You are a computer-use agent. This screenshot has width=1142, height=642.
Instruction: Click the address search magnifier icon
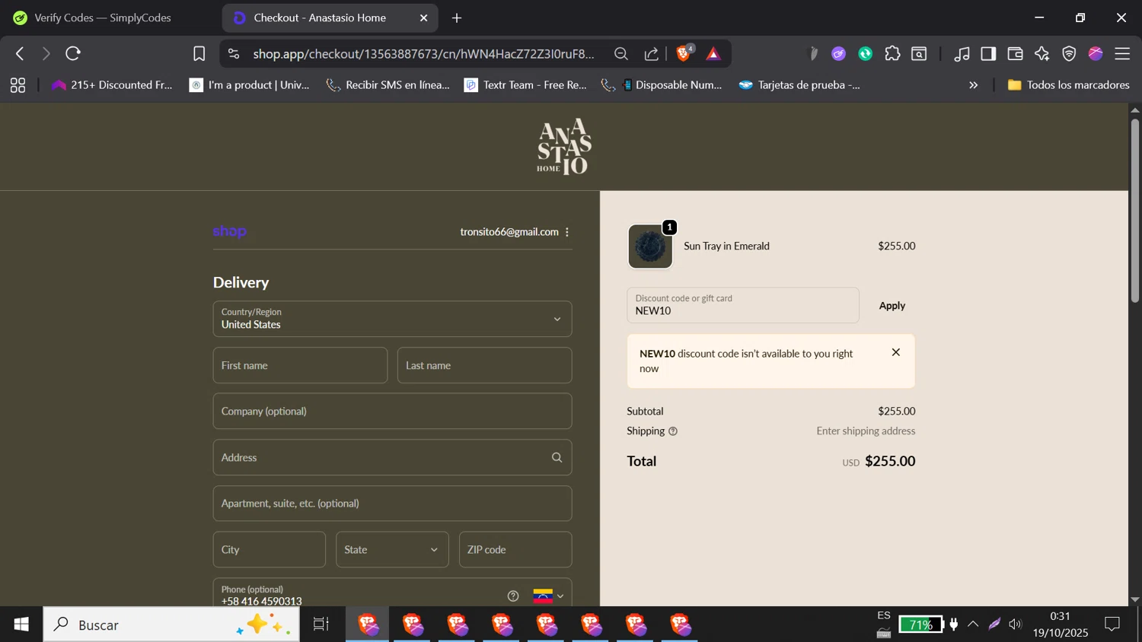(557, 457)
